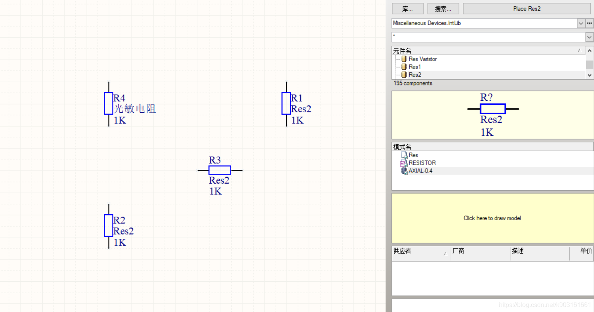Viewport: 594px width, 312px height.
Task: Click the 1K value under R4
Action: [120, 121]
